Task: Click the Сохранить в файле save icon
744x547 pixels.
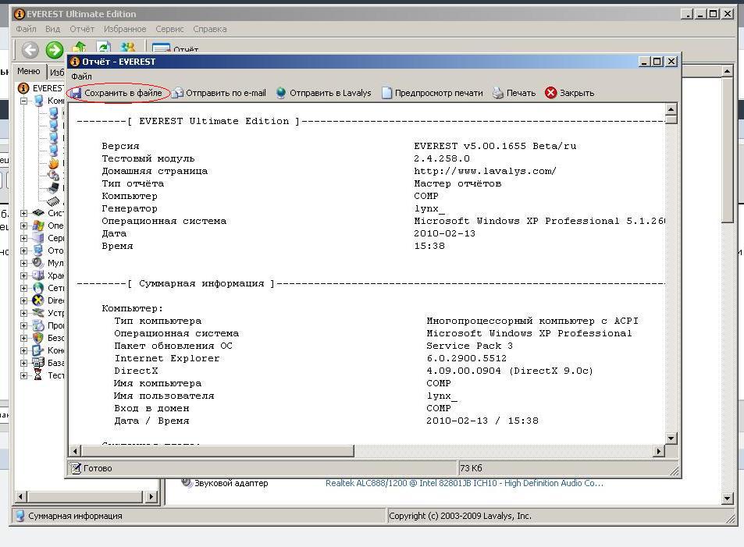Action: [76, 93]
